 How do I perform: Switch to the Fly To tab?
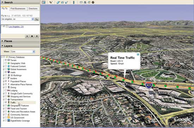click(x=5, y=8)
